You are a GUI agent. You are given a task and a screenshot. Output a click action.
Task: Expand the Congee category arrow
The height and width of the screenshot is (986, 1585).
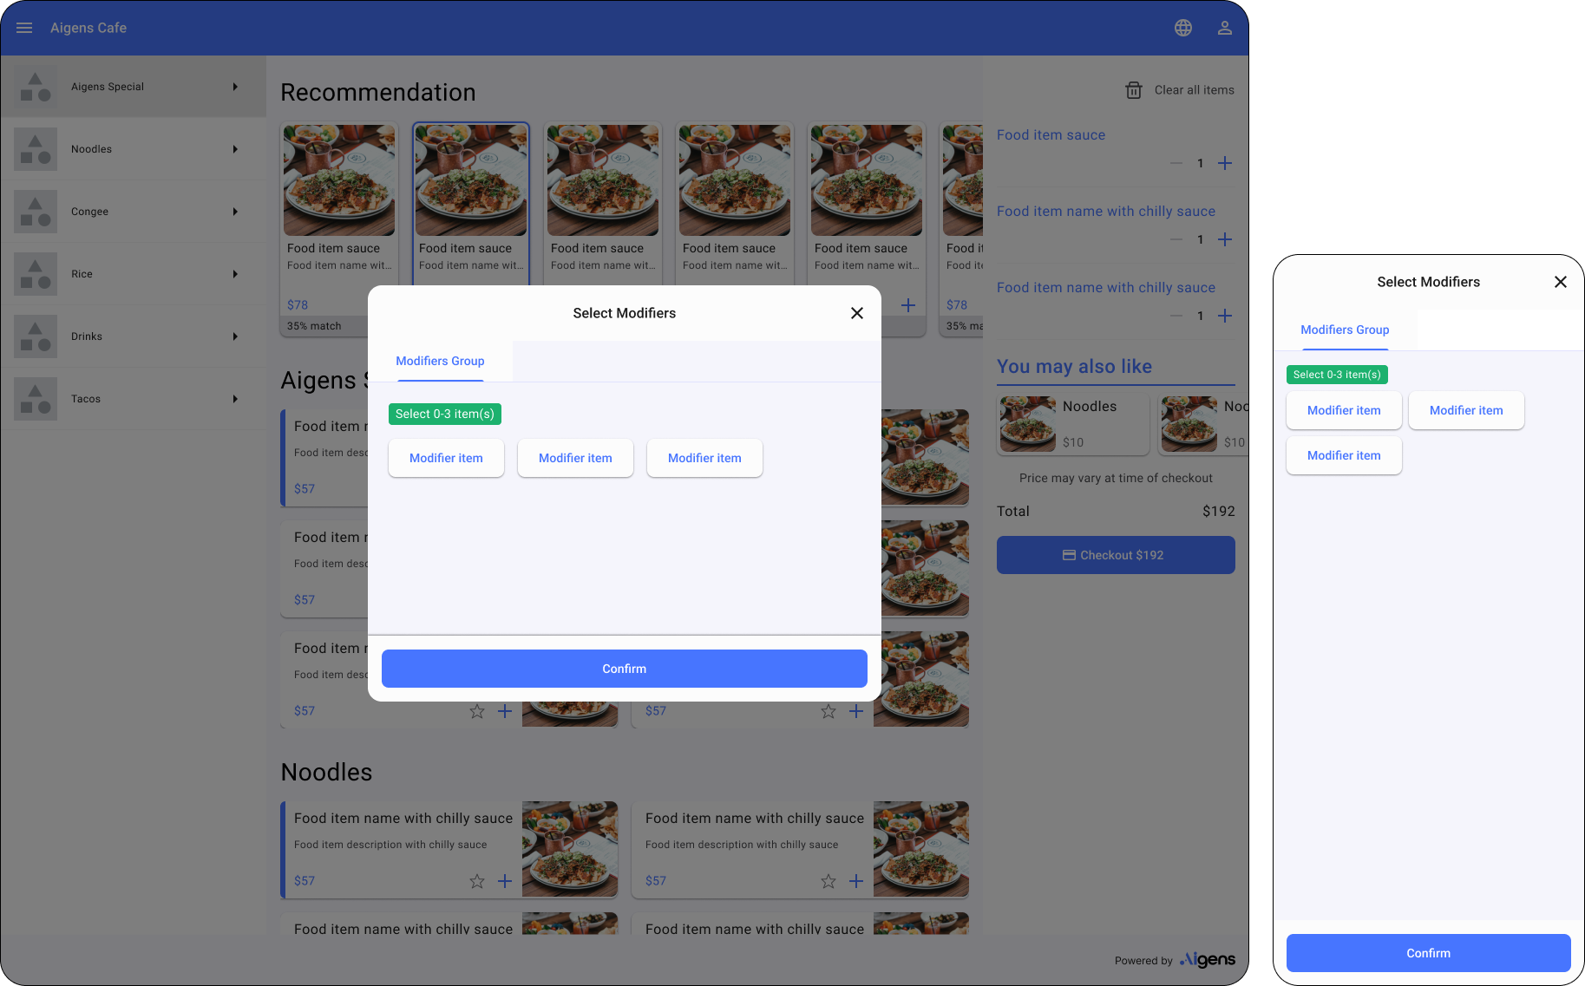pos(235,212)
